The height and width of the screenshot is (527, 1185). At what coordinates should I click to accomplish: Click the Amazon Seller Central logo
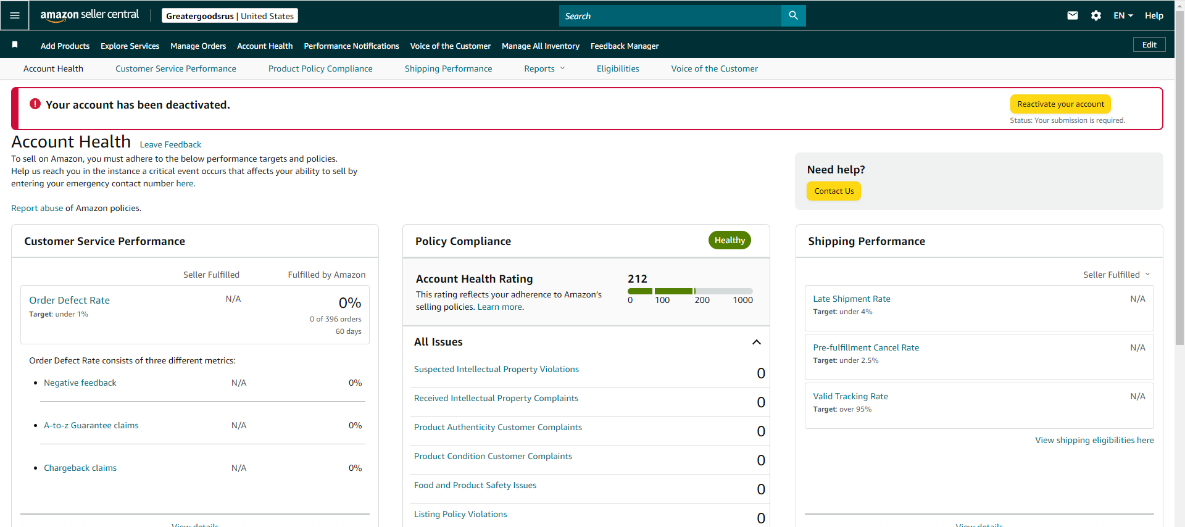point(89,15)
